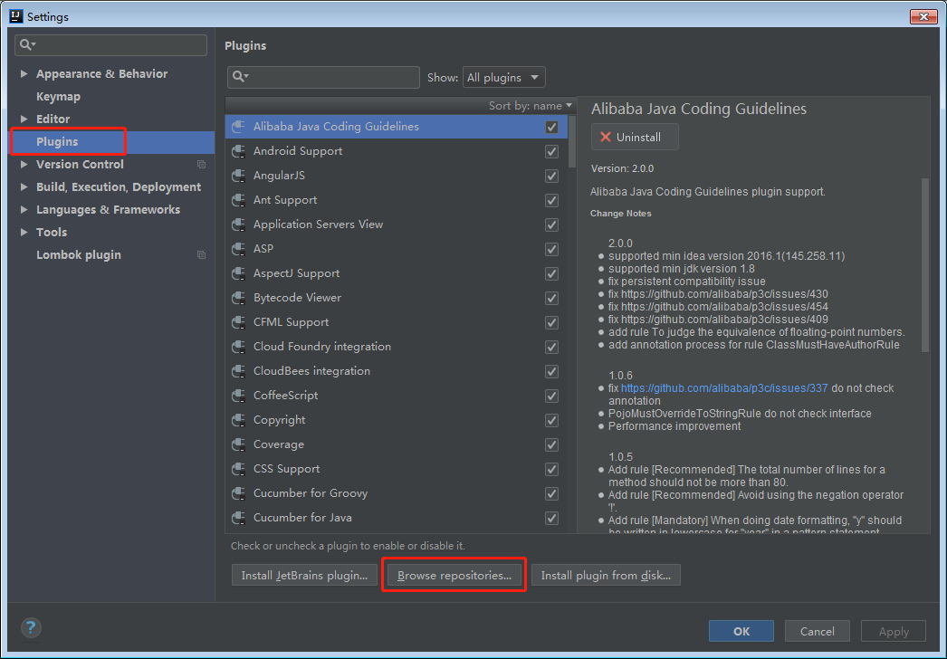This screenshot has width=947, height=659.
Task: Click the Application Servers View plugin icon
Action: pyautogui.click(x=239, y=224)
